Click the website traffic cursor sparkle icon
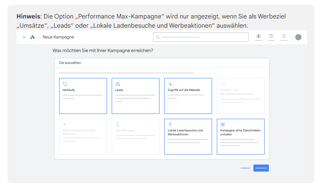This screenshot has width=324, height=187. (170, 84)
